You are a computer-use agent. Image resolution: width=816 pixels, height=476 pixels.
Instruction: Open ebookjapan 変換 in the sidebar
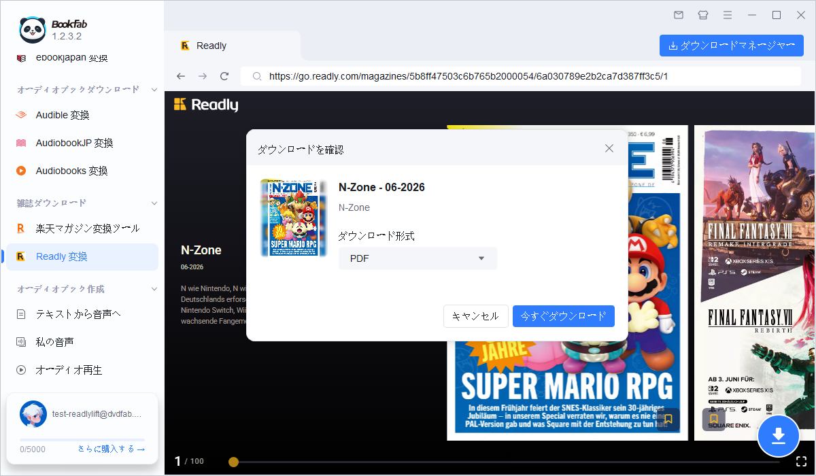point(82,58)
